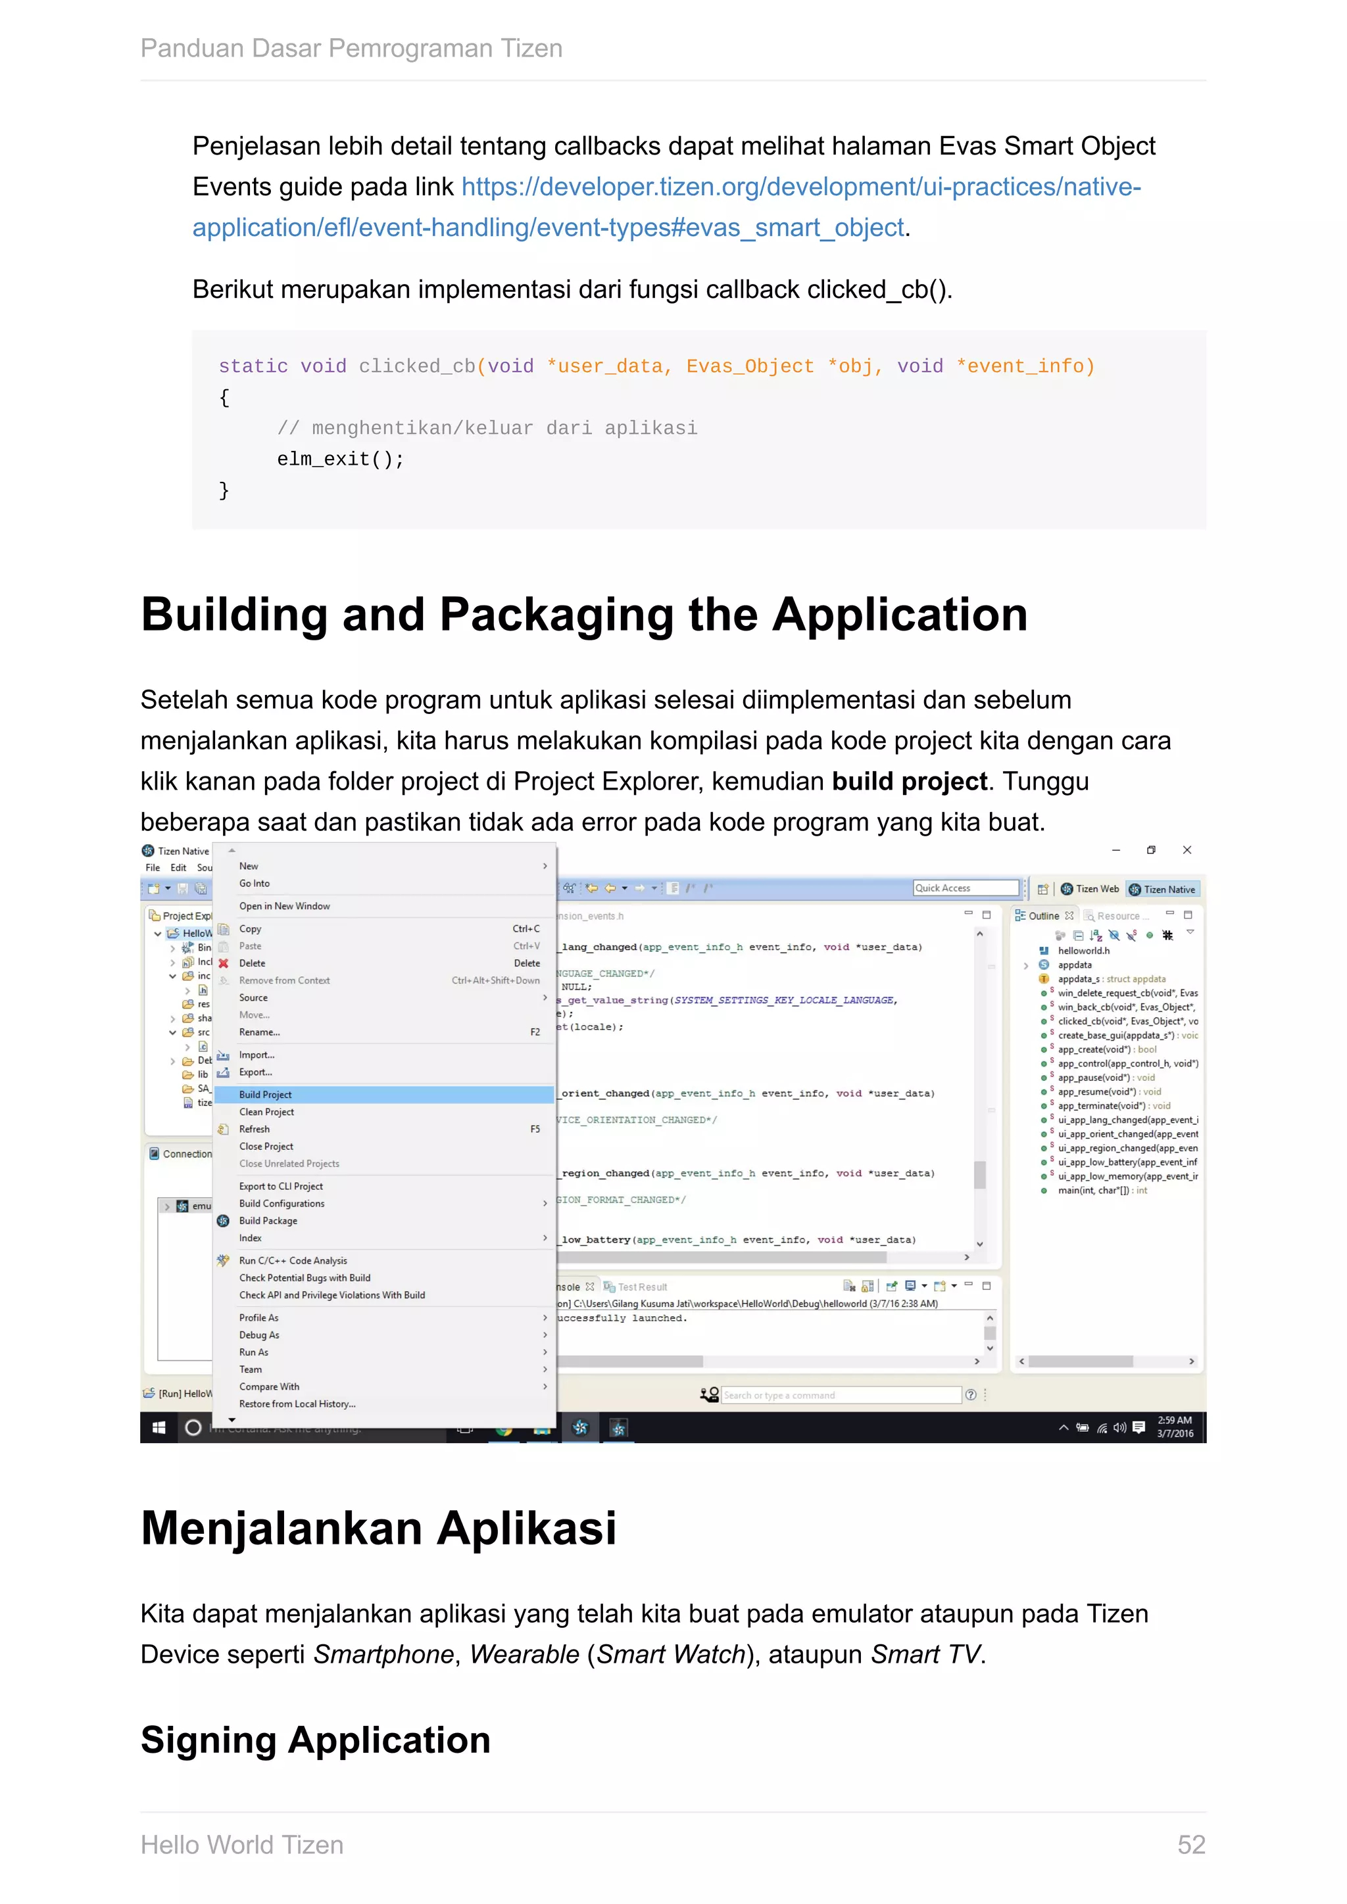Image resolution: width=1347 pixels, height=1904 pixels.
Task: Click Collapse All icon in Outline toolbar
Action: point(1078,936)
